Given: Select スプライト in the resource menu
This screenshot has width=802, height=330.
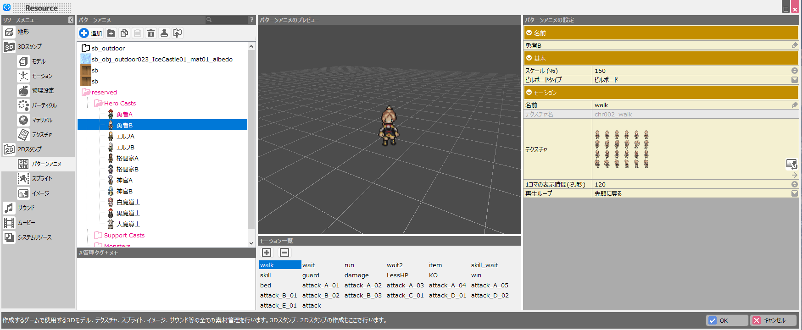Looking at the screenshot, I should point(42,179).
